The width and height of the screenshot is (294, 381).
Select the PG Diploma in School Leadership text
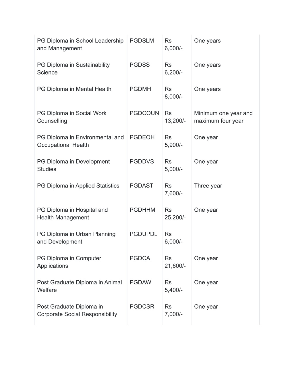80,41
